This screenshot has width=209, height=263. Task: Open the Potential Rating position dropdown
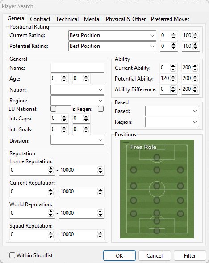[112, 46]
